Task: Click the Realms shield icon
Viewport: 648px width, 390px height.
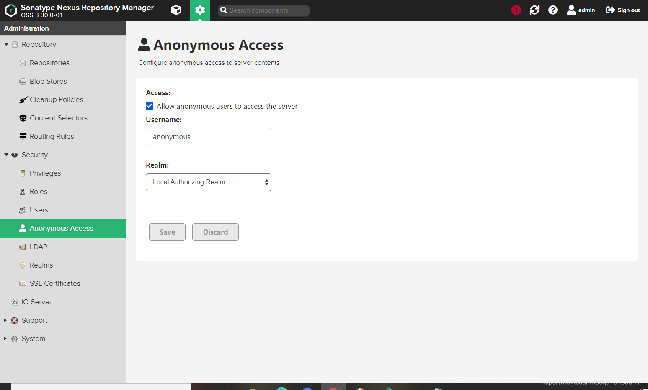Action: click(x=23, y=265)
